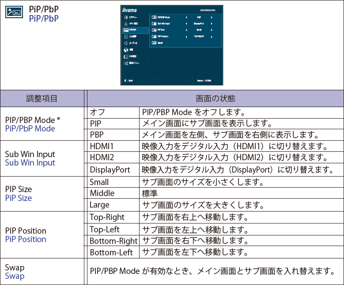
Task: Click the Bottom-Left cell in the table
Action: (113, 252)
